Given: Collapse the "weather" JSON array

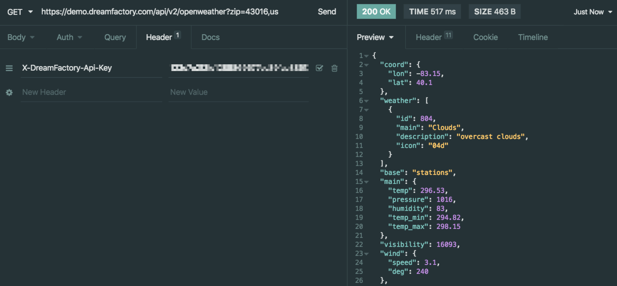Looking at the screenshot, I should point(367,101).
